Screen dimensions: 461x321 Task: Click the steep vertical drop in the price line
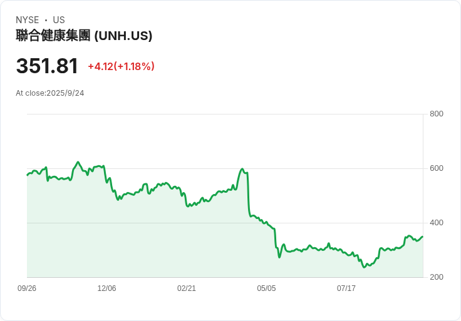coord(249,194)
